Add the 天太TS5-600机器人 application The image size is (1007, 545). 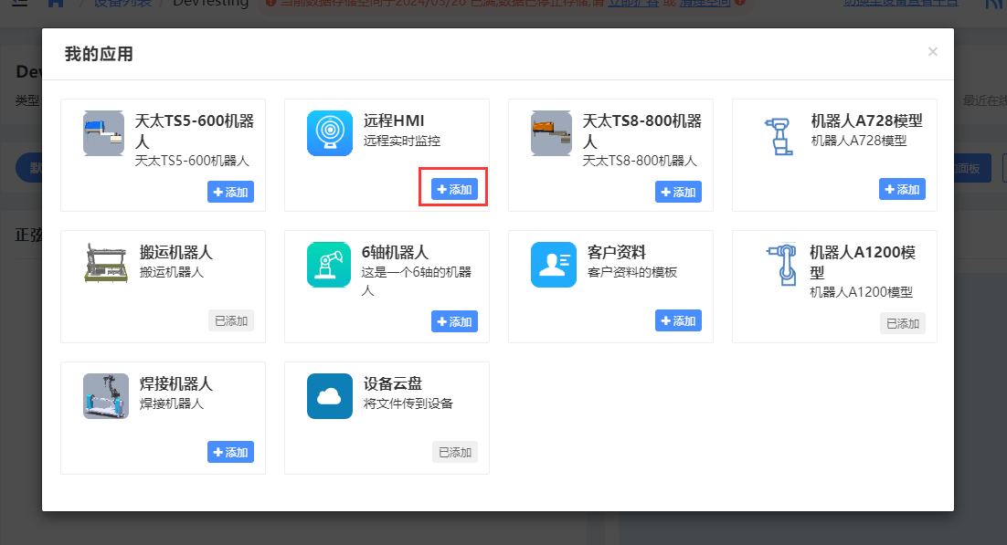[x=230, y=192]
